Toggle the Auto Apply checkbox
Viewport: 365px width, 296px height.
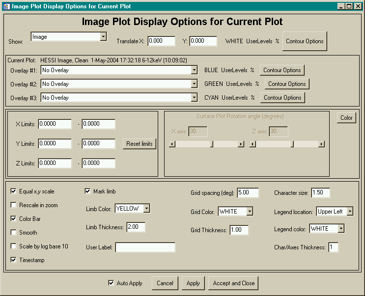(x=111, y=283)
